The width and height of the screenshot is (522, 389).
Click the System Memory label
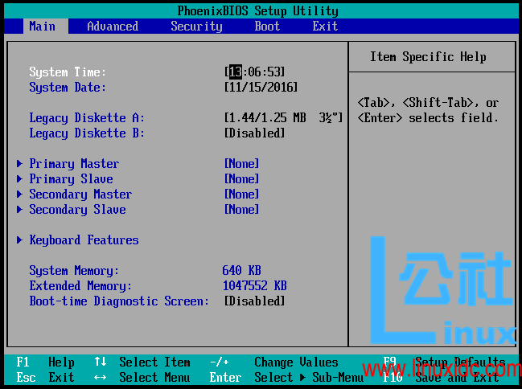pos(74,271)
